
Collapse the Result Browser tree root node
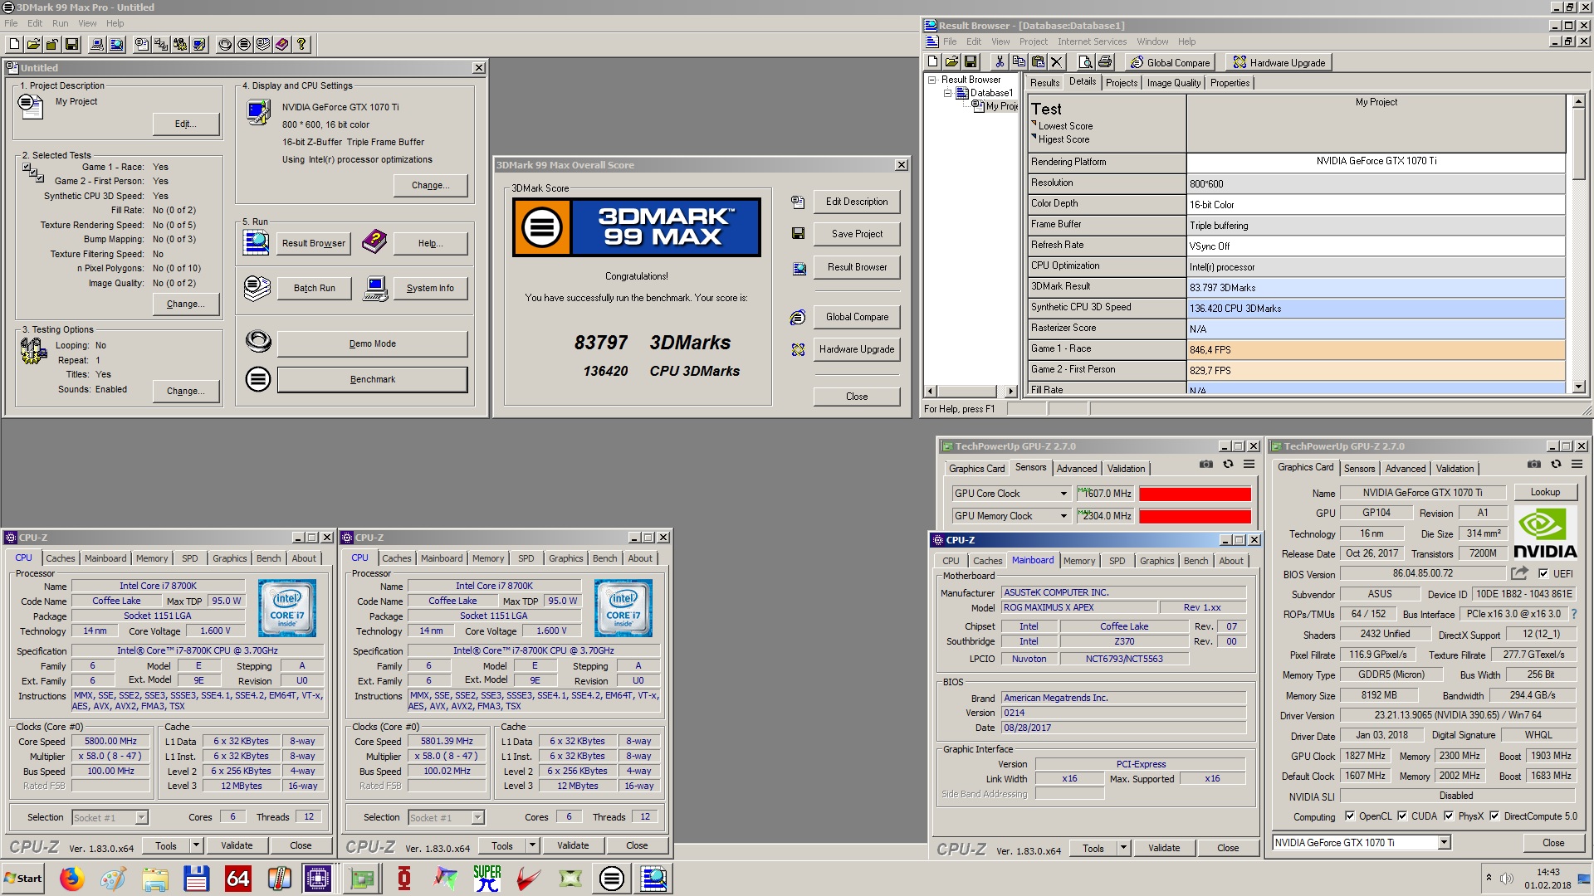click(x=933, y=80)
